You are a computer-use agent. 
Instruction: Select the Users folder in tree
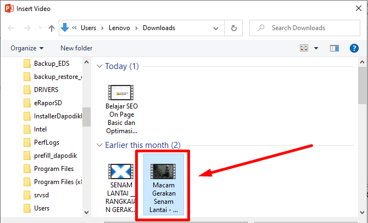point(42,208)
